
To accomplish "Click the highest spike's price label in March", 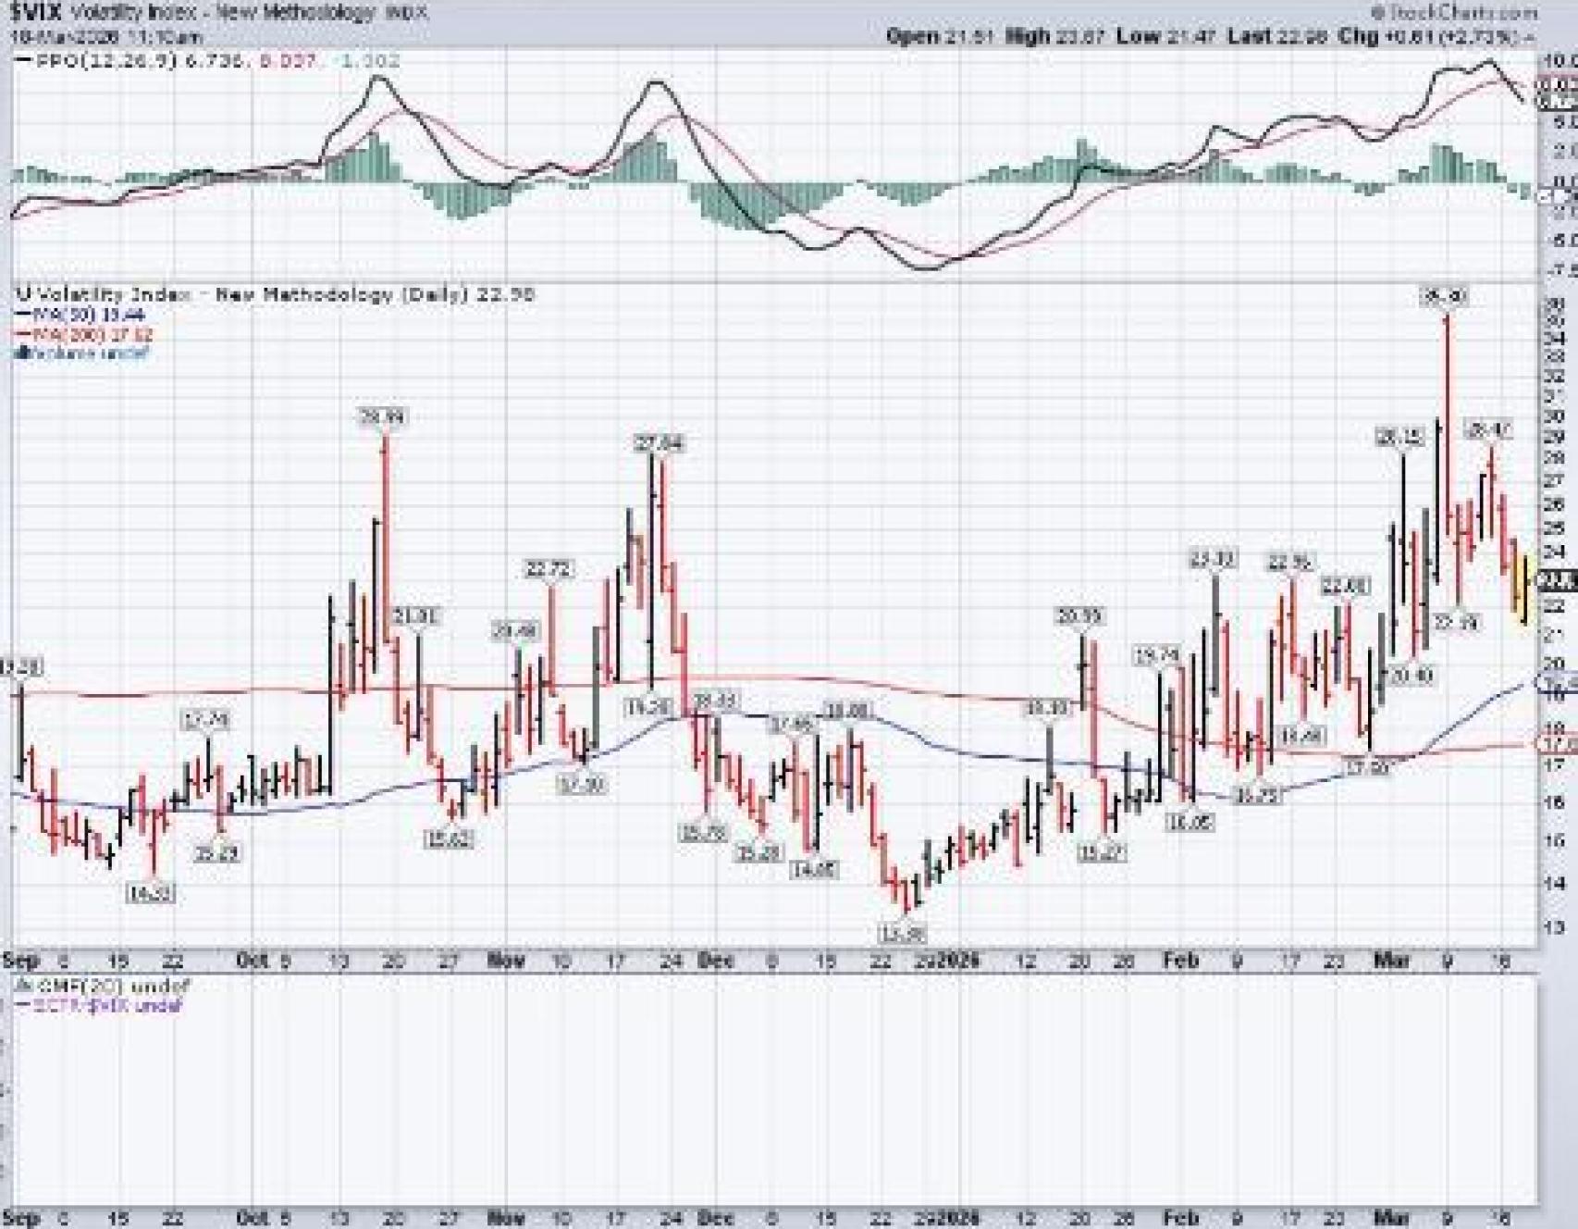I will [x=1444, y=297].
